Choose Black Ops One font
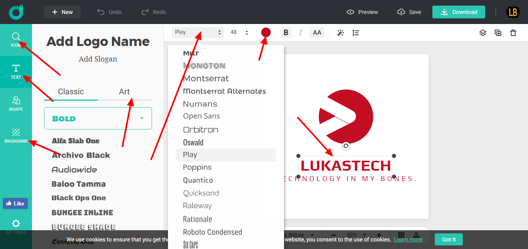The width and height of the screenshot is (528, 249). tap(79, 198)
